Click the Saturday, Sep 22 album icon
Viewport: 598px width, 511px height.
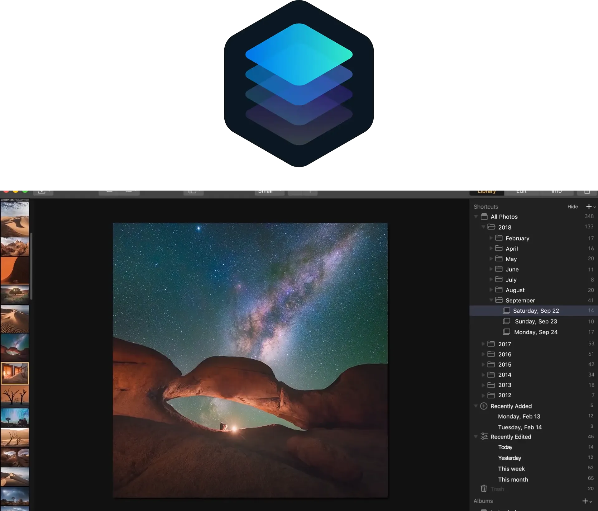(x=506, y=310)
